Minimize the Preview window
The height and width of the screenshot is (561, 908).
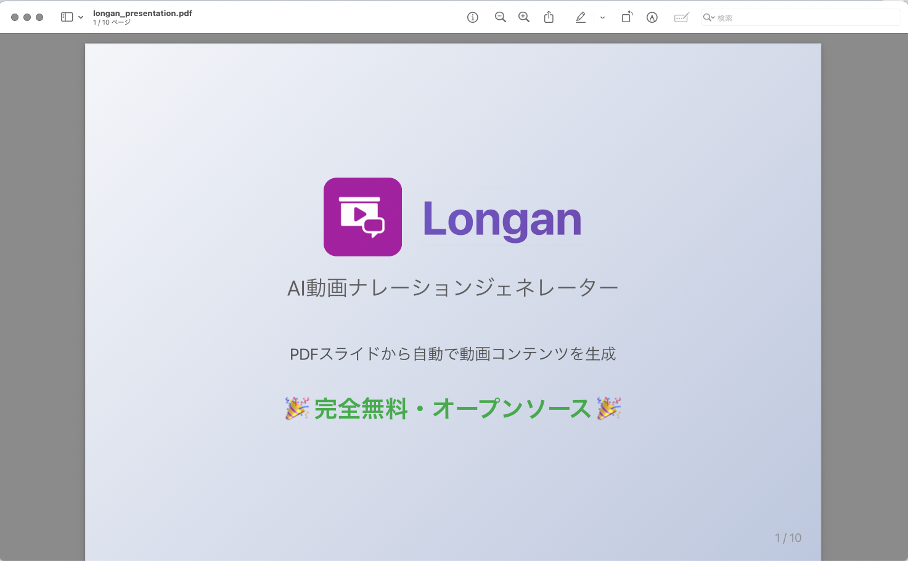pos(27,17)
